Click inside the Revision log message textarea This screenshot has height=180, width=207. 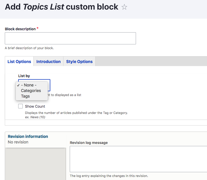point(138,159)
